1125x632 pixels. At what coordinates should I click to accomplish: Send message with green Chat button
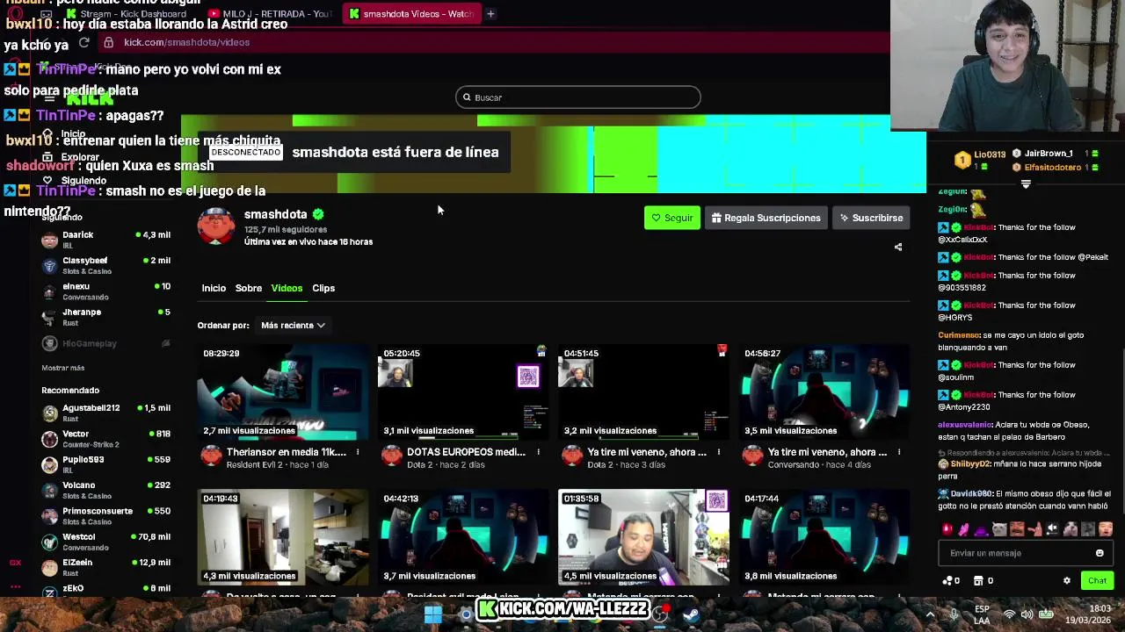[1097, 581]
